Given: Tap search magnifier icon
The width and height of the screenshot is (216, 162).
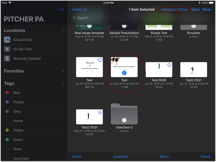Looking at the screenshot, I should coord(74,18).
